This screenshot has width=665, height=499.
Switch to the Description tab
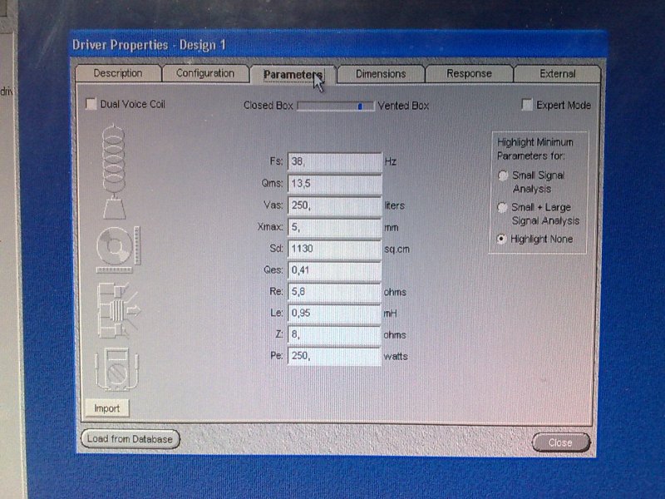click(118, 73)
